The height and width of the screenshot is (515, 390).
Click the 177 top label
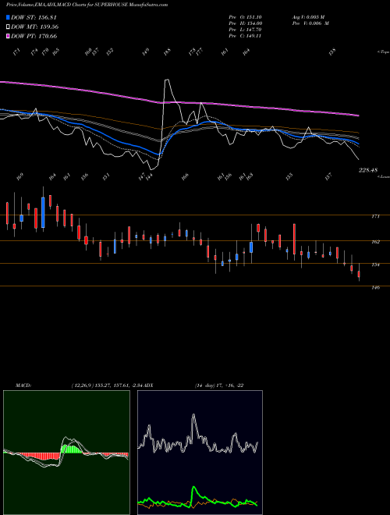pyautogui.click(x=199, y=51)
